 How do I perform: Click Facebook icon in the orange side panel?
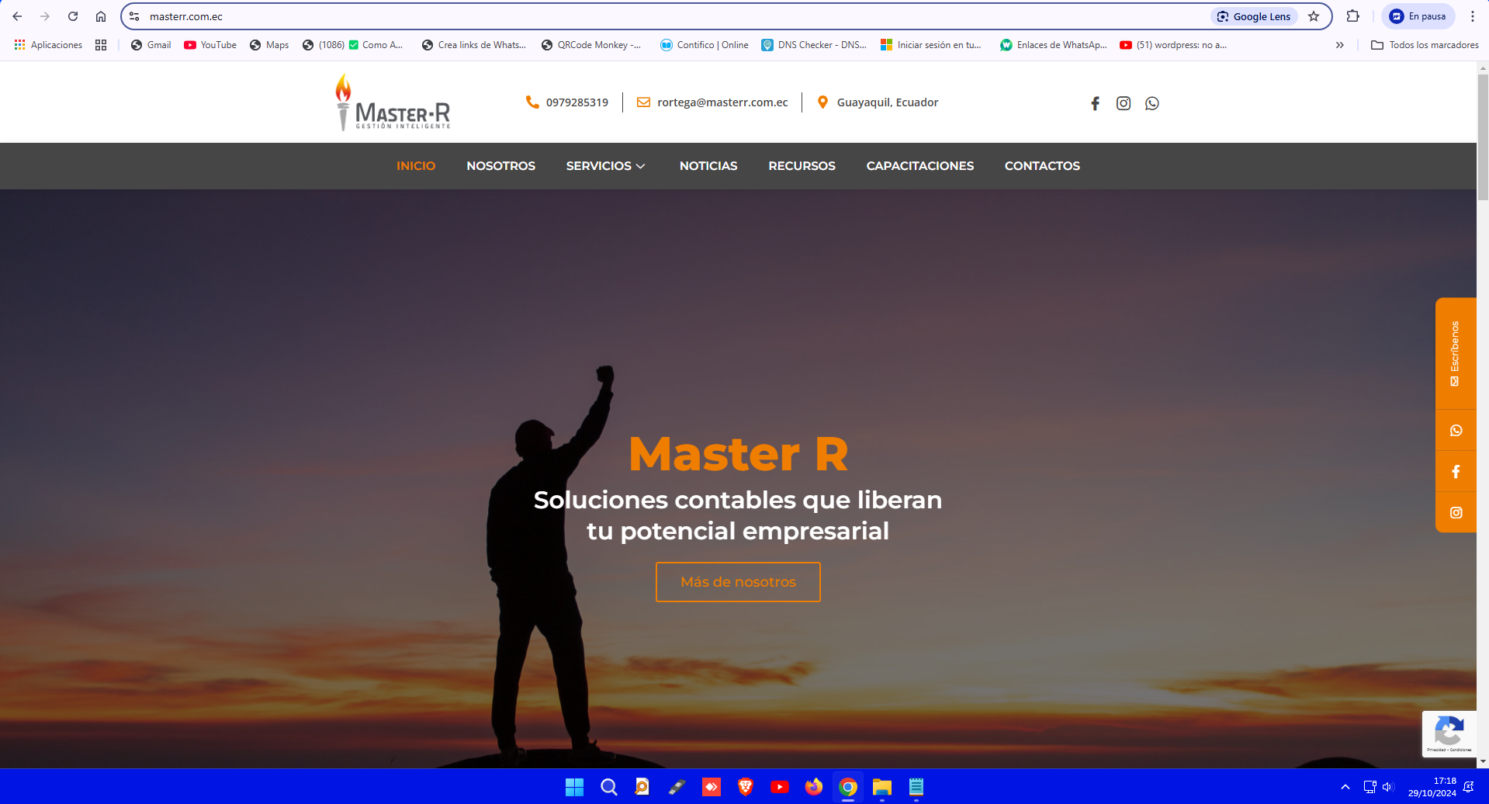click(x=1456, y=472)
